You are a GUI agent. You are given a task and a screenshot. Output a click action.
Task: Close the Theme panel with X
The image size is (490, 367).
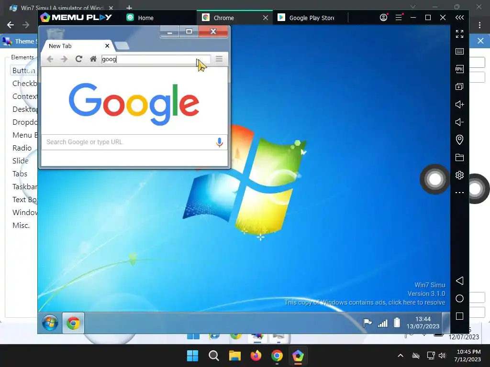pos(480,41)
